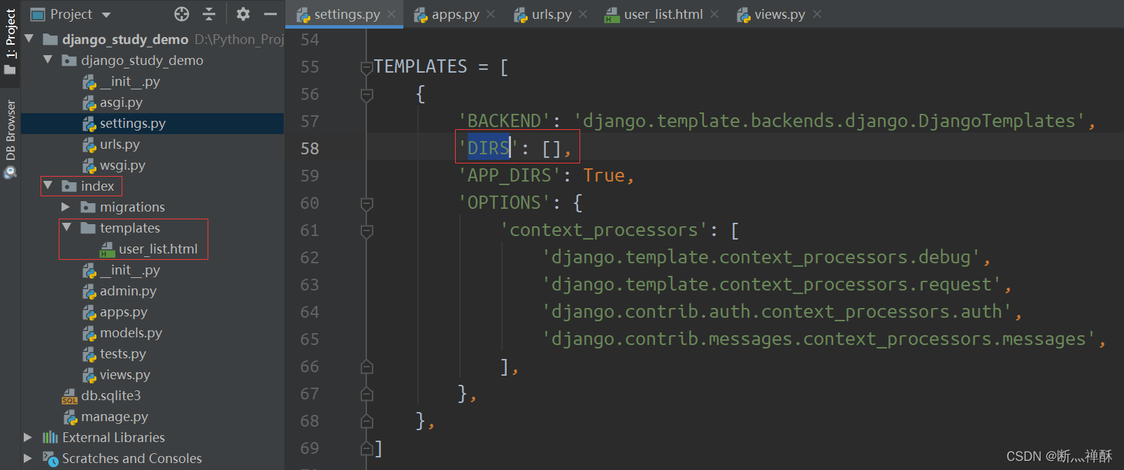Open the 1: Project tool window tab
This screenshot has width=1124, height=470.
[x=10, y=41]
